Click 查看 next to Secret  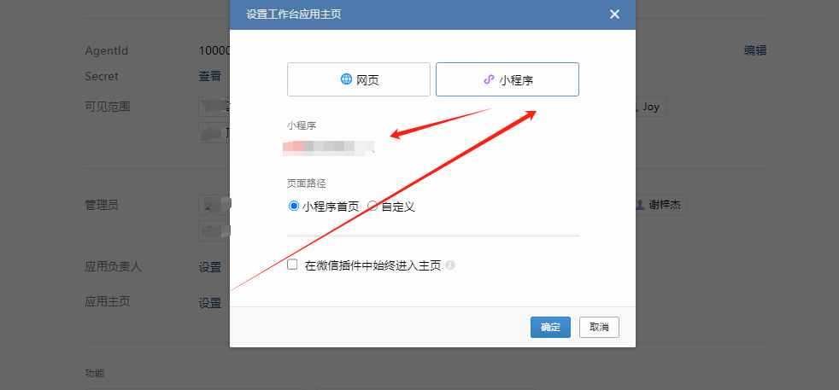click(210, 76)
